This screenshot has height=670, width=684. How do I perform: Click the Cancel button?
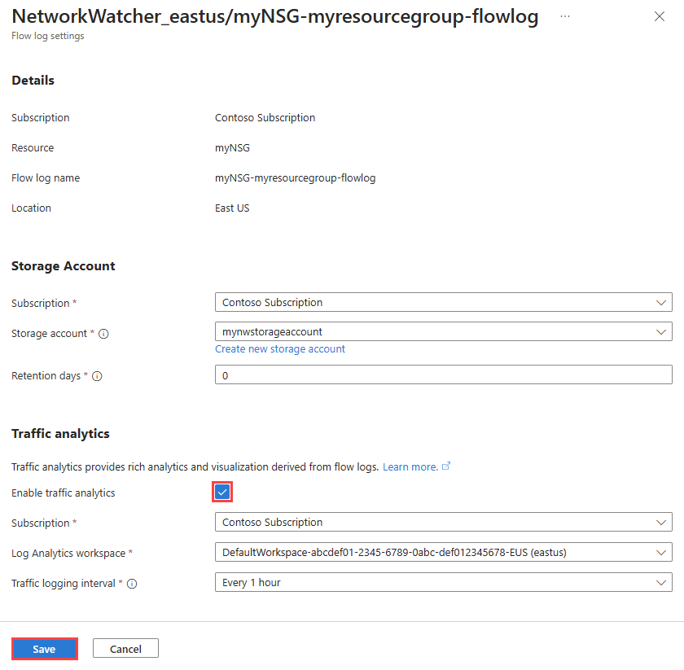(125, 648)
